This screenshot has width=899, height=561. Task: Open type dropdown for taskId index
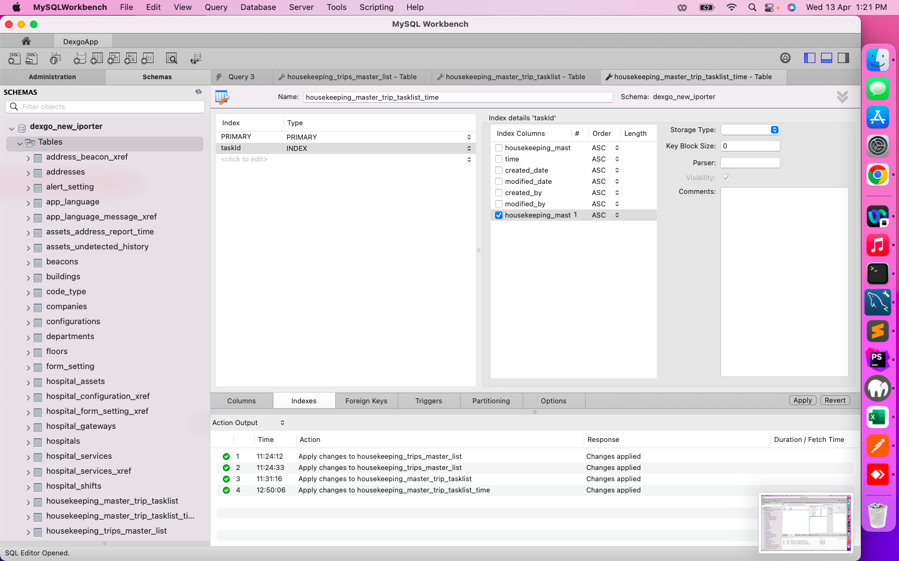pos(469,148)
